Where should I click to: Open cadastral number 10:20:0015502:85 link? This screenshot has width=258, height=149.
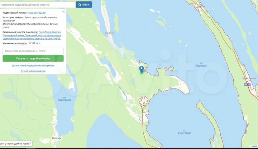[x=36, y=13]
